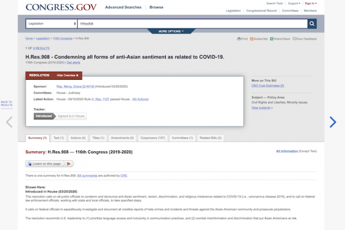Go to Members in top navigation
Viewport: 345px width, 230px height.
click(310, 10)
